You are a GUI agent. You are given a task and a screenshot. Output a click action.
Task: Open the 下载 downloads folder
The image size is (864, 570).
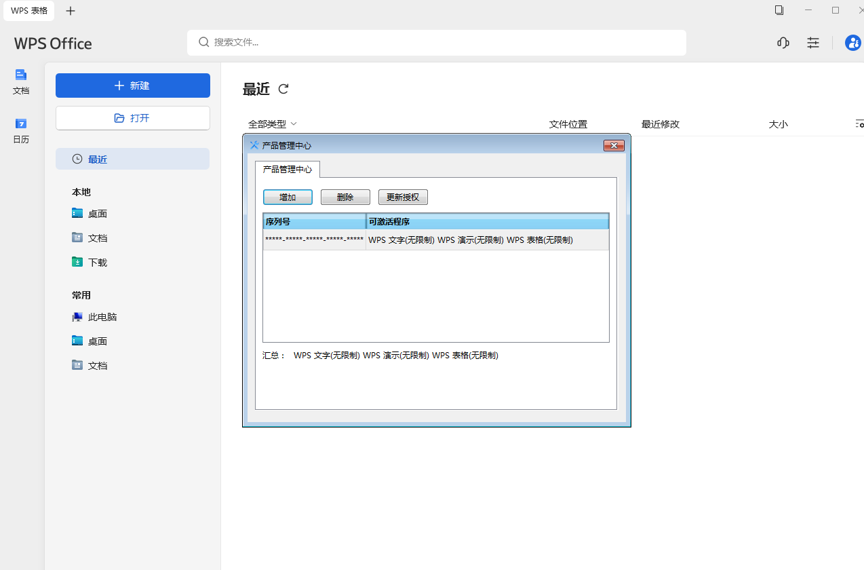coord(96,262)
